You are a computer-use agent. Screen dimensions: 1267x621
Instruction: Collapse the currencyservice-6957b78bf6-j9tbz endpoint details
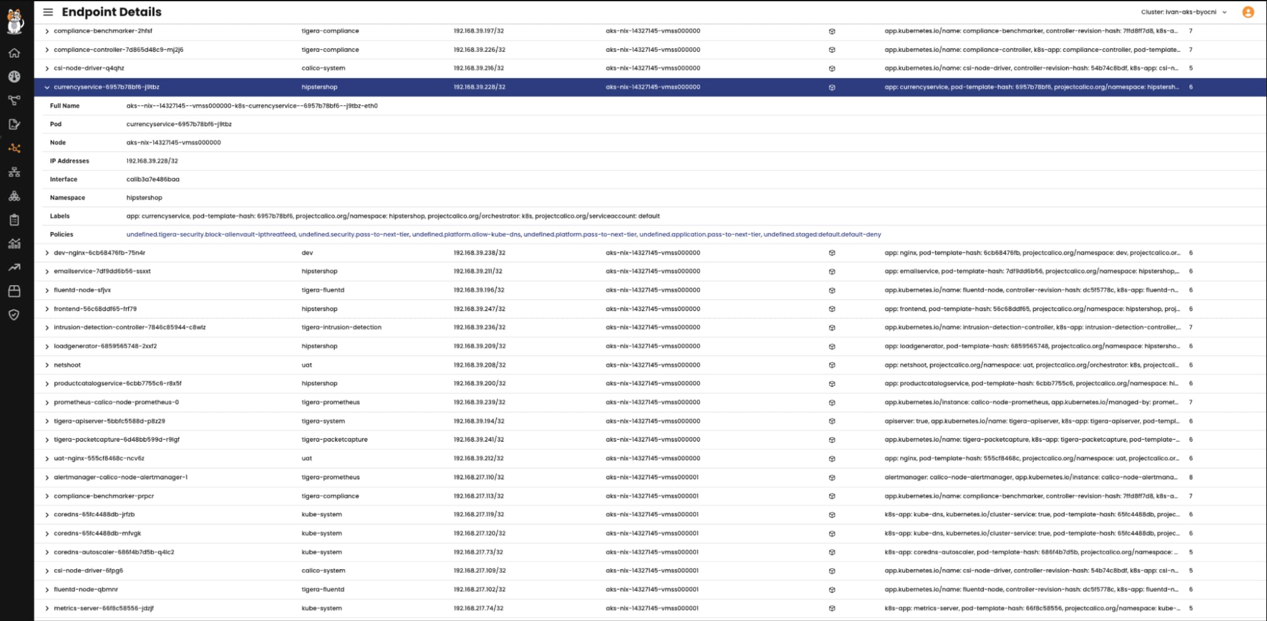click(47, 87)
